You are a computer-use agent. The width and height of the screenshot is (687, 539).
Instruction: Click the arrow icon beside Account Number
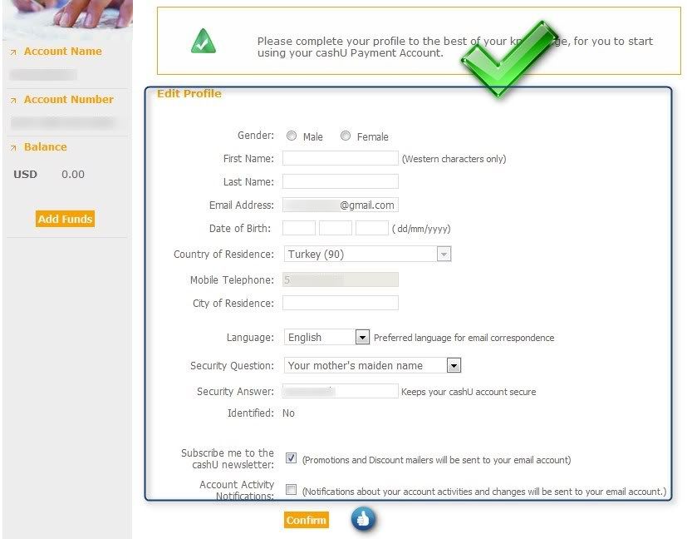click(13, 101)
